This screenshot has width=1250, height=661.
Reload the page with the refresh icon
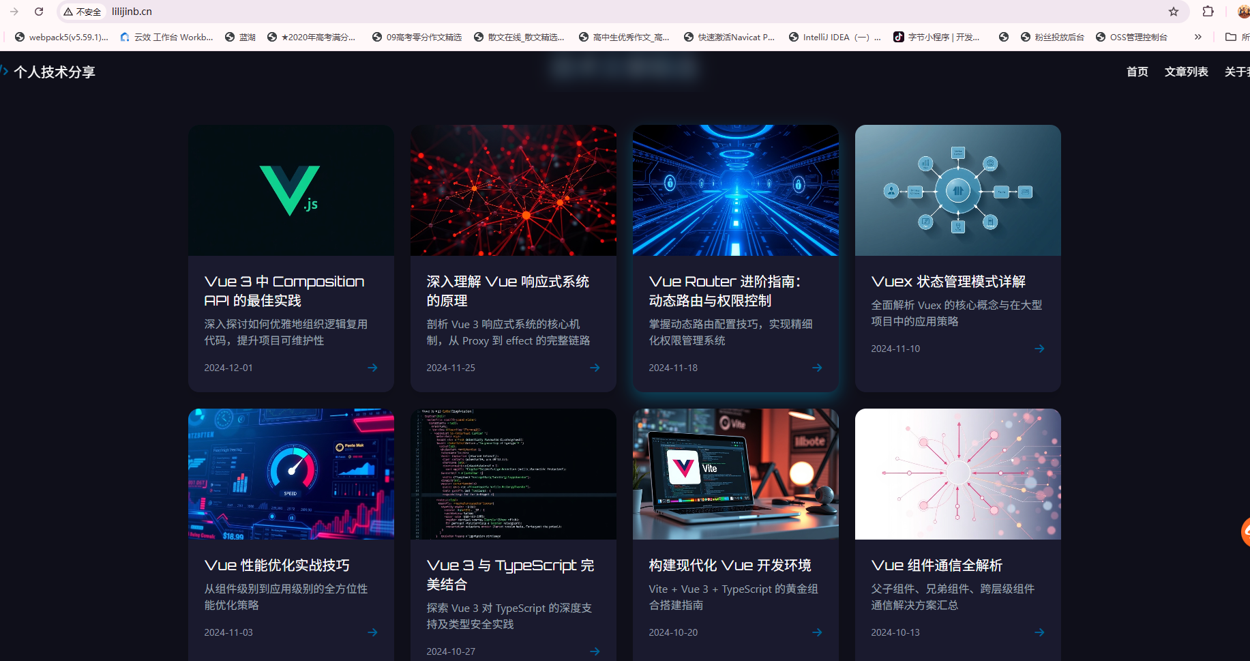click(39, 12)
